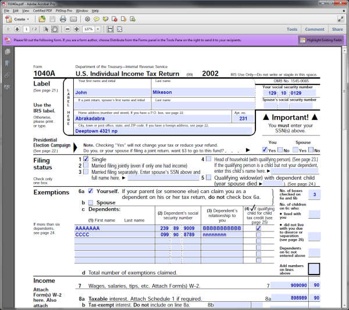The image size is (349, 310).
Task: Choose the Select tool cursor icon
Action: point(46,29)
